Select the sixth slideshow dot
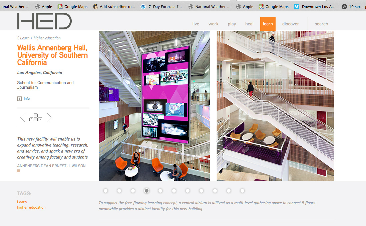366x226 pixels. click(x=174, y=191)
